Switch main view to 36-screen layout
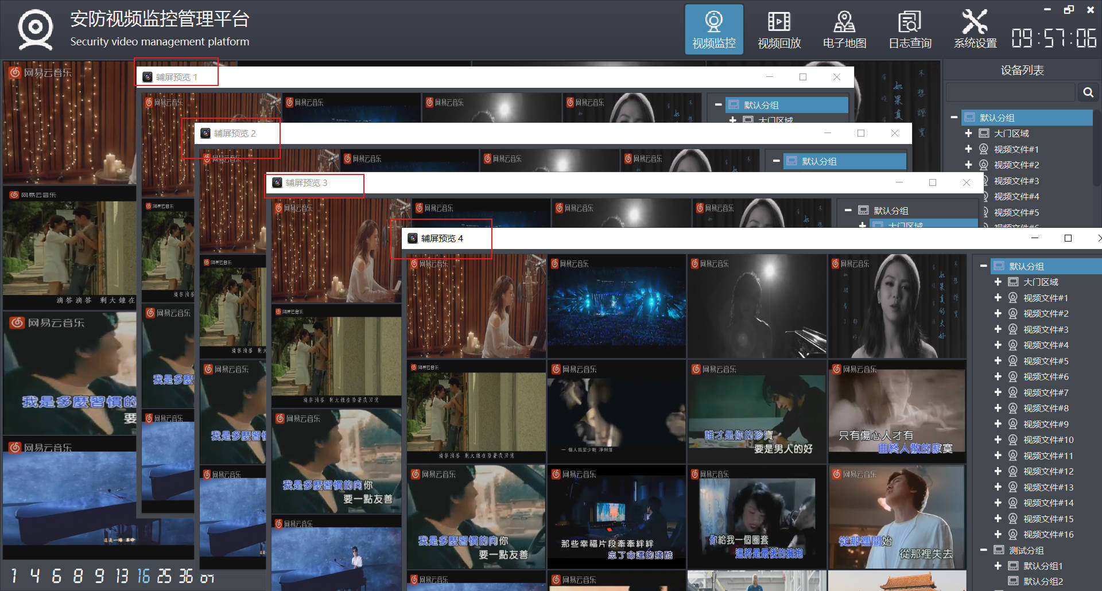This screenshot has height=591, width=1102. coord(186,576)
